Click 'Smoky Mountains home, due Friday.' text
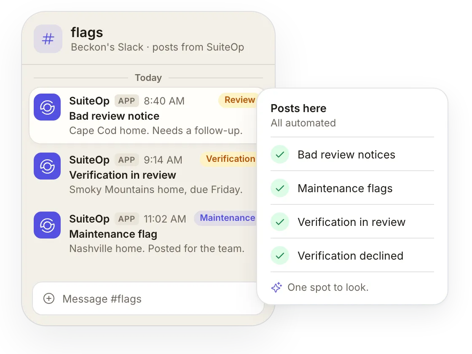This screenshot has width=472, height=354. click(156, 190)
